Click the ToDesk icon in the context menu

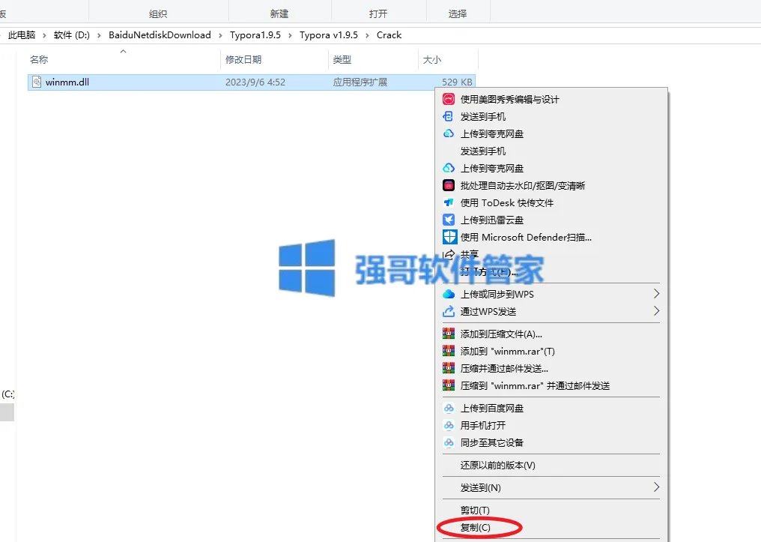(x=449, y=202)
